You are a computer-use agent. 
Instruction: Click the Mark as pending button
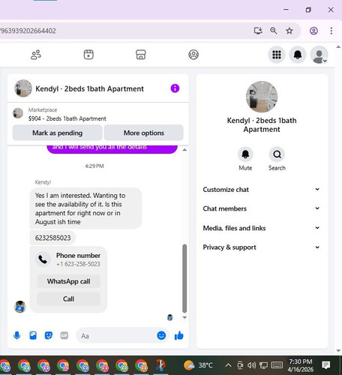[57, 133]
